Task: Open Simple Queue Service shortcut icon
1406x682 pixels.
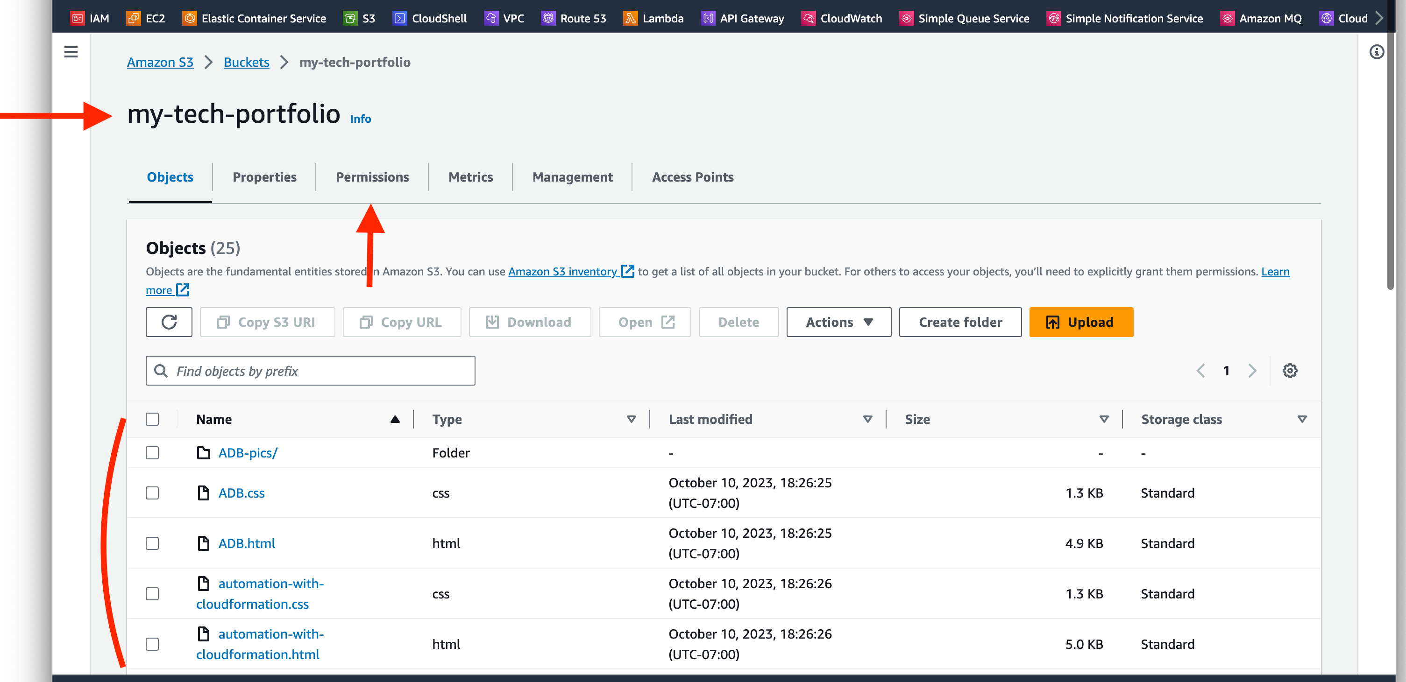Action: [x=906, y=18]
